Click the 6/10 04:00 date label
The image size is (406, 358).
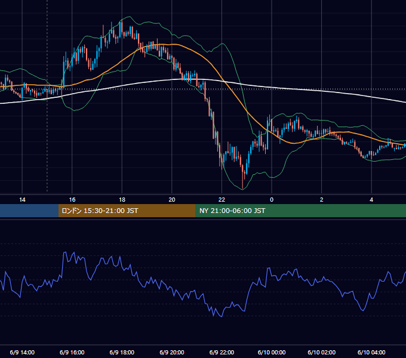point(371,352)
